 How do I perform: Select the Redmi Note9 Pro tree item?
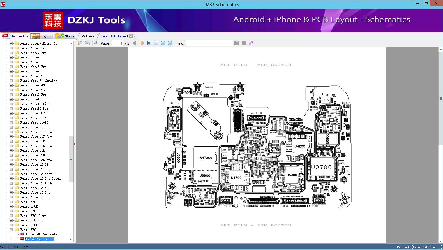pyautogui.click(x=33, y=95)
